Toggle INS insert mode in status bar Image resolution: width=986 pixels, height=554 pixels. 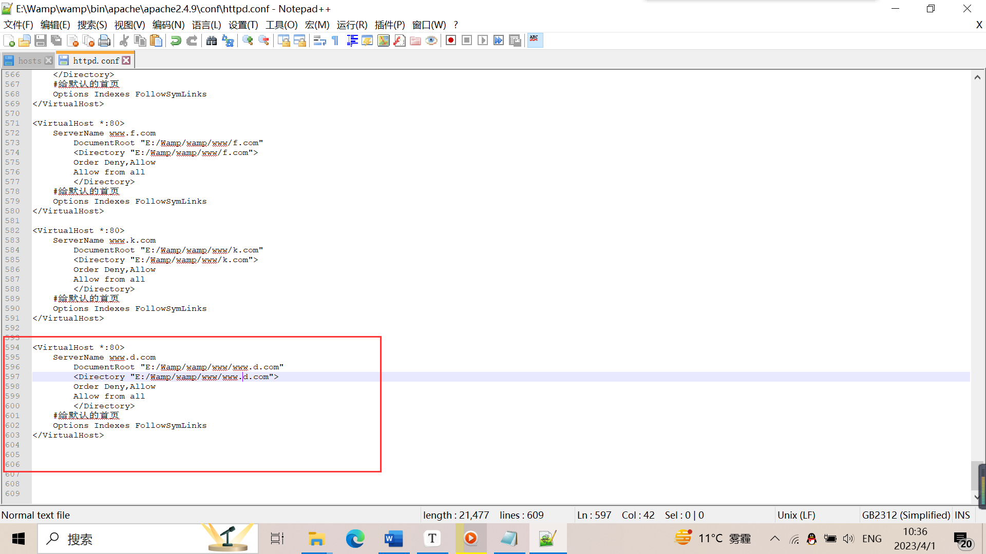pos(962,515)
